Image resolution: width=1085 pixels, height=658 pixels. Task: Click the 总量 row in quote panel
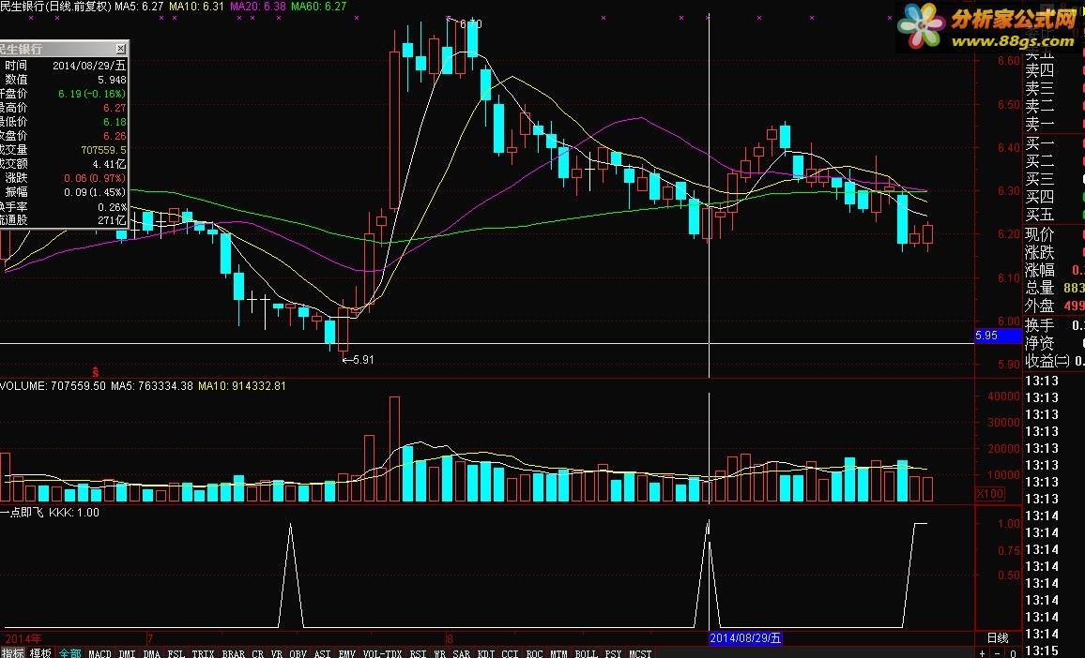[1054, 288]
